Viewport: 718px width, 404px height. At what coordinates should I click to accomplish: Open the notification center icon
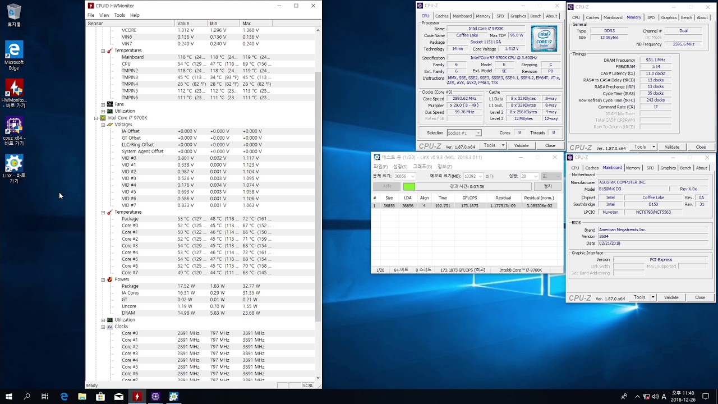[706, 396]
